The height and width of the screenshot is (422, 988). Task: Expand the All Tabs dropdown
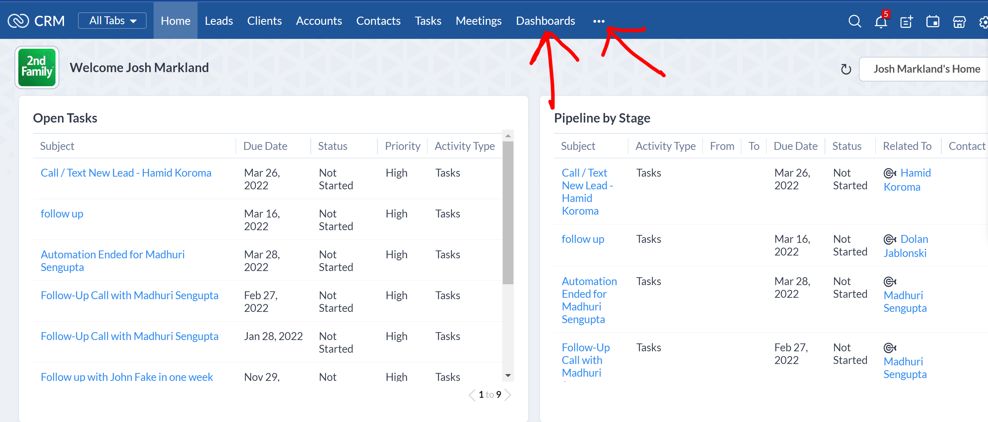pyautogui.click(x=112, y=21)
